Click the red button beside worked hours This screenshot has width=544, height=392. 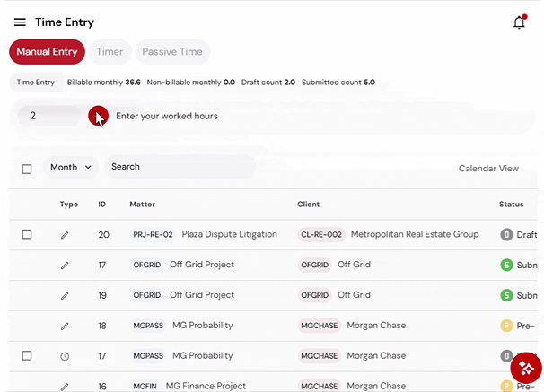[x=98, y=116]
